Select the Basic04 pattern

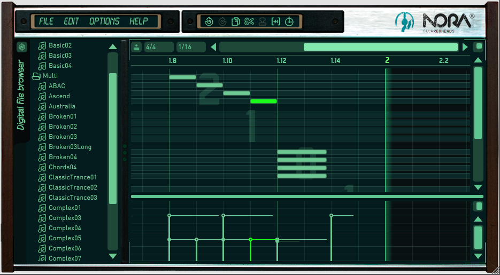pos(60,66)
